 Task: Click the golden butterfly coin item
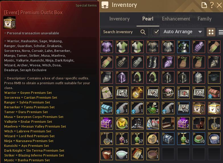click(x=122, y=123)
